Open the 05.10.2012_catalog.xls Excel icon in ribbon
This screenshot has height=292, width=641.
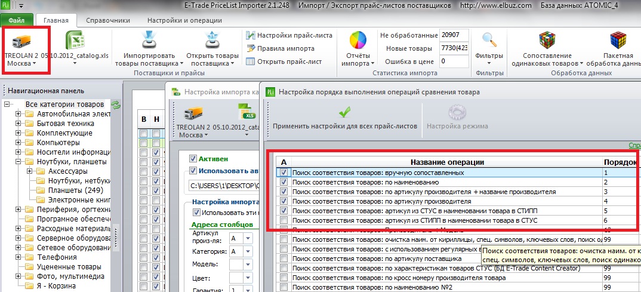click(x=75, y=41)
